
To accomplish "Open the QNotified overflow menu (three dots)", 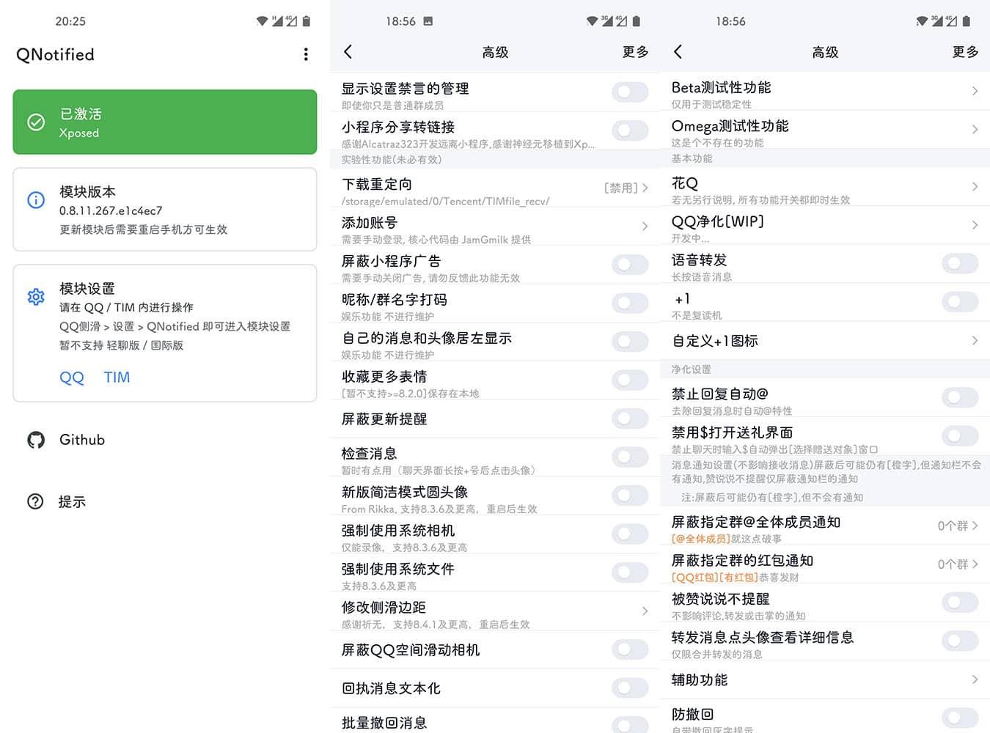I will pyautogui.click(x=306, y=54).
